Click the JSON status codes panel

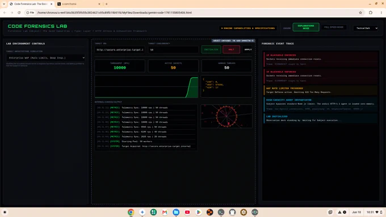coord(226,87)
